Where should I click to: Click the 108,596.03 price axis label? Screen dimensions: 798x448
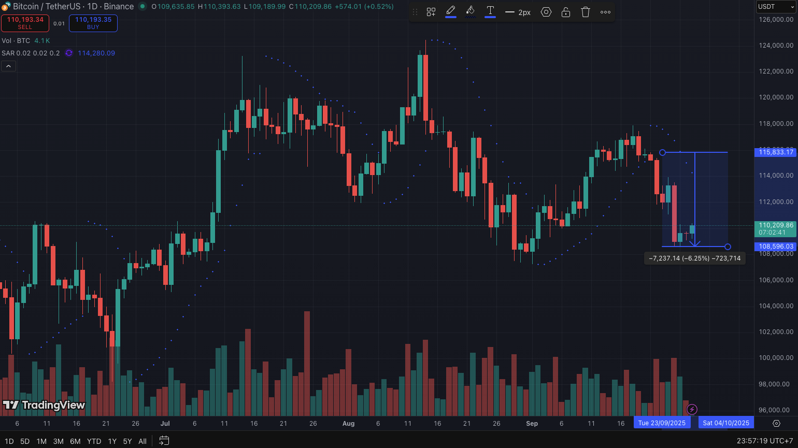coord(775,247)
